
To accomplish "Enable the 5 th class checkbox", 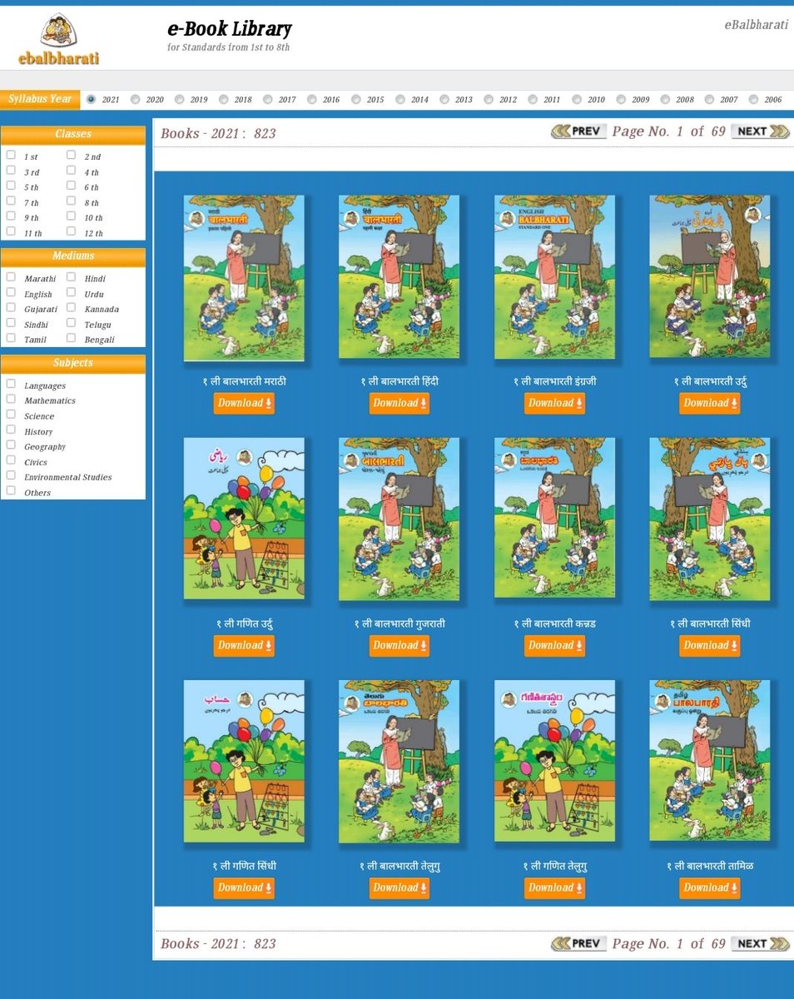I will (x=11, y=186).
